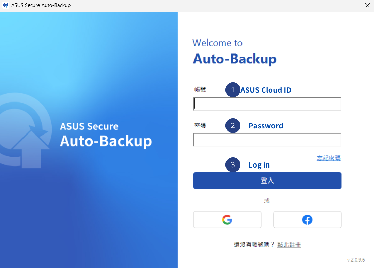This screenshot has width=374, height=268.
Task: Open the 點此註冊 sign-up link
Action: coord(289,245)
